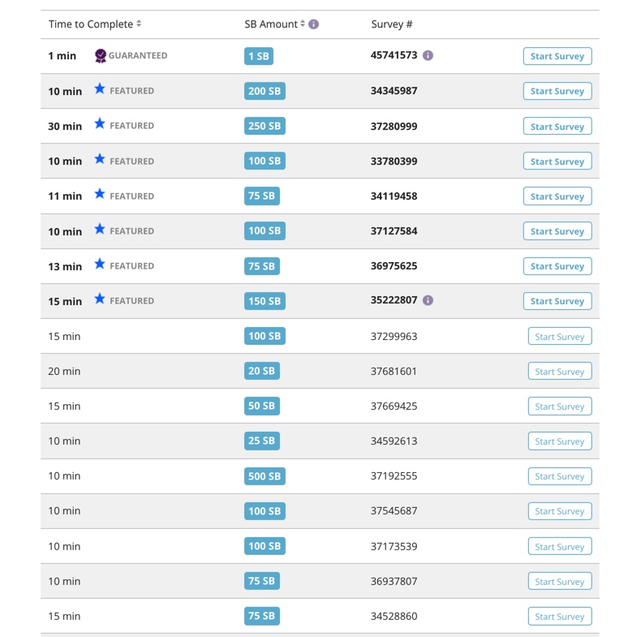The width and height of the screenshot is (628, 637).
Task: Click info icon next to SB Amount header
Action: tap(314, 24)
